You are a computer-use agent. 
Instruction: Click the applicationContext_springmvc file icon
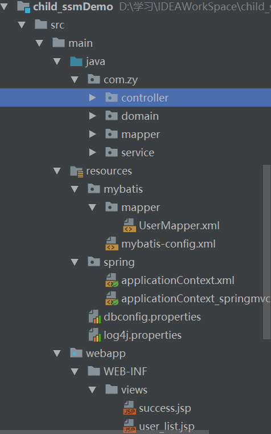(112, 299)
